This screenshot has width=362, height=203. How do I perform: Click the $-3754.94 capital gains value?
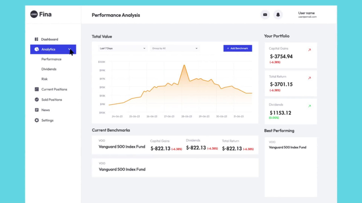click(281, 56)
